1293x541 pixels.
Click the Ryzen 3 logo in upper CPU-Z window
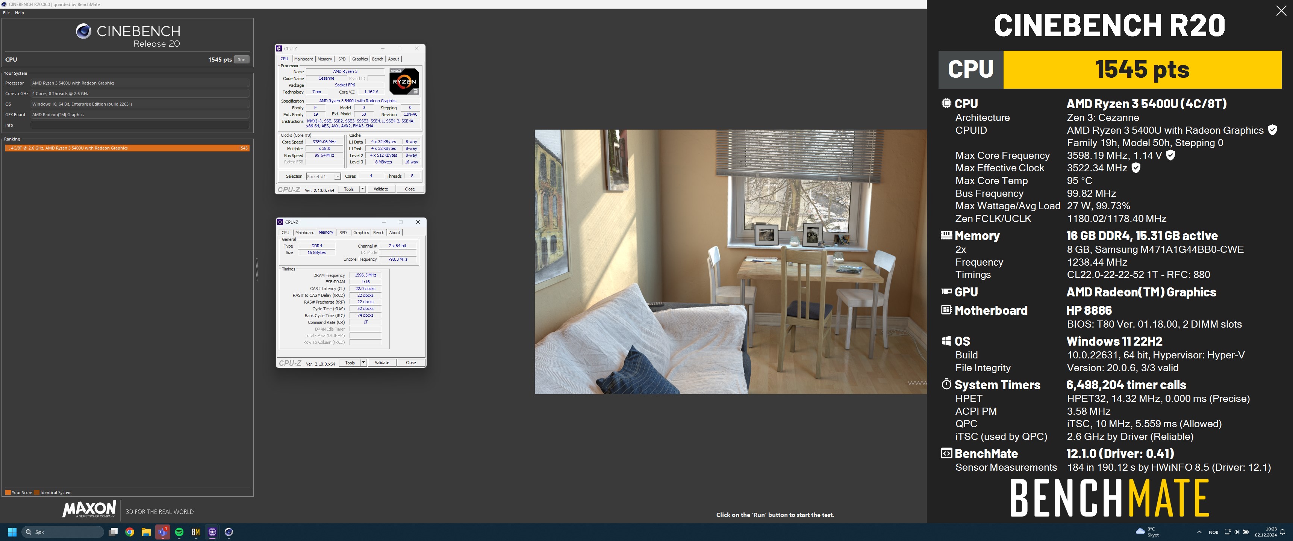tap(404, 81)
